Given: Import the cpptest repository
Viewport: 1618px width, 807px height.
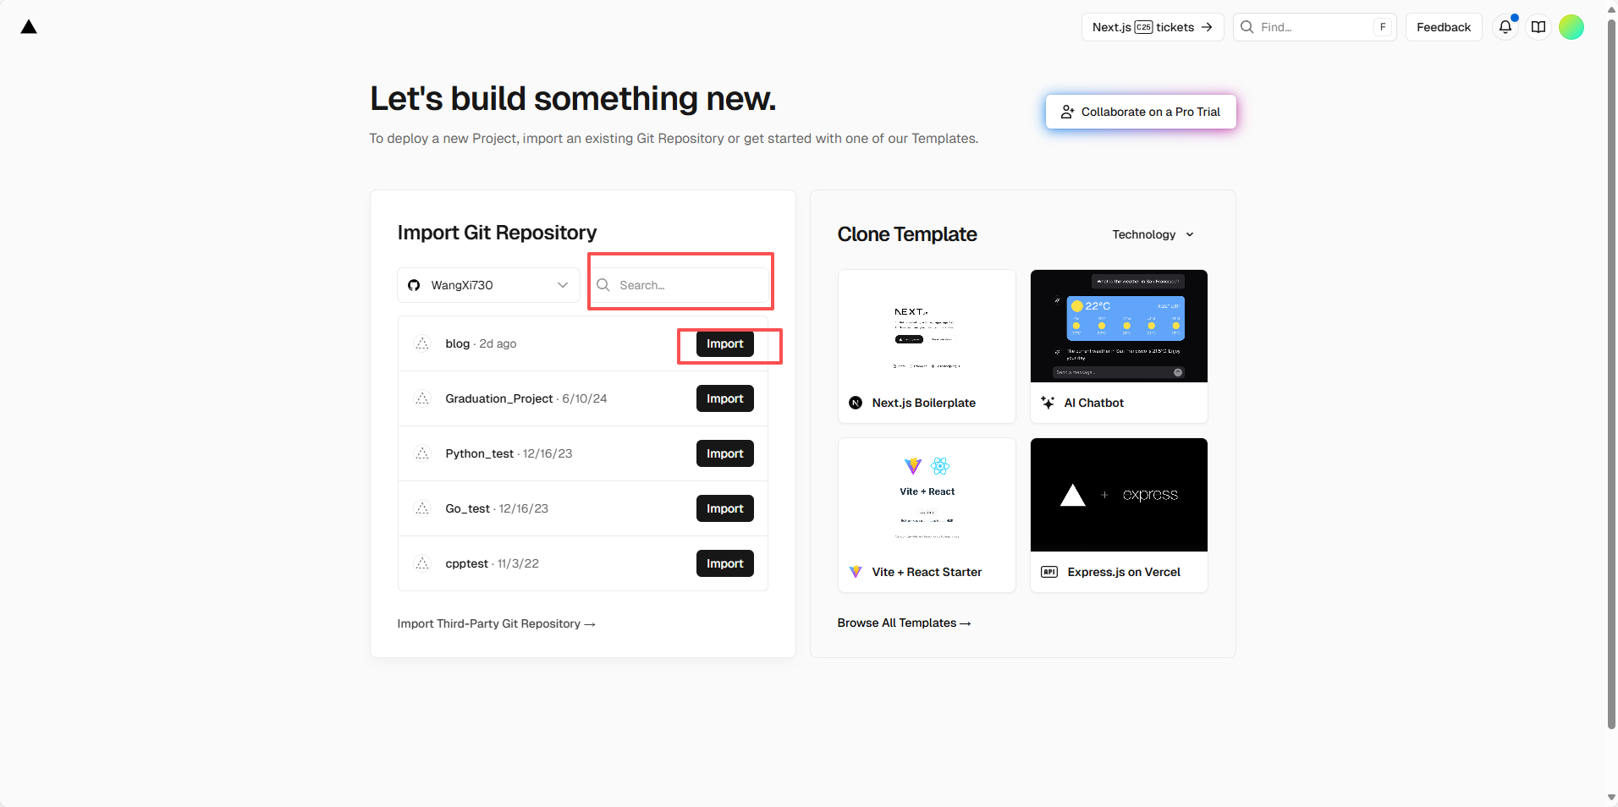Looking at the screenshot, I should tap(724, 563).
